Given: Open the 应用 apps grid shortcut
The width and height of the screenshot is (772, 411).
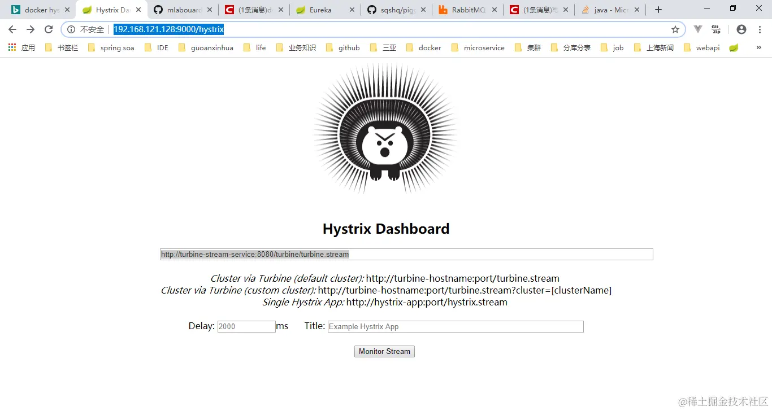Looking at the screenshot, I should pos(21,47).
